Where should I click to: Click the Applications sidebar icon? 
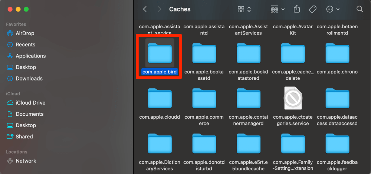[10, 56]
